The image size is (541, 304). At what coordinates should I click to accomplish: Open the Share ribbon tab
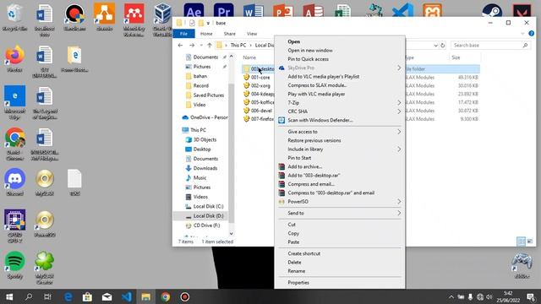[x=229, y=34]
